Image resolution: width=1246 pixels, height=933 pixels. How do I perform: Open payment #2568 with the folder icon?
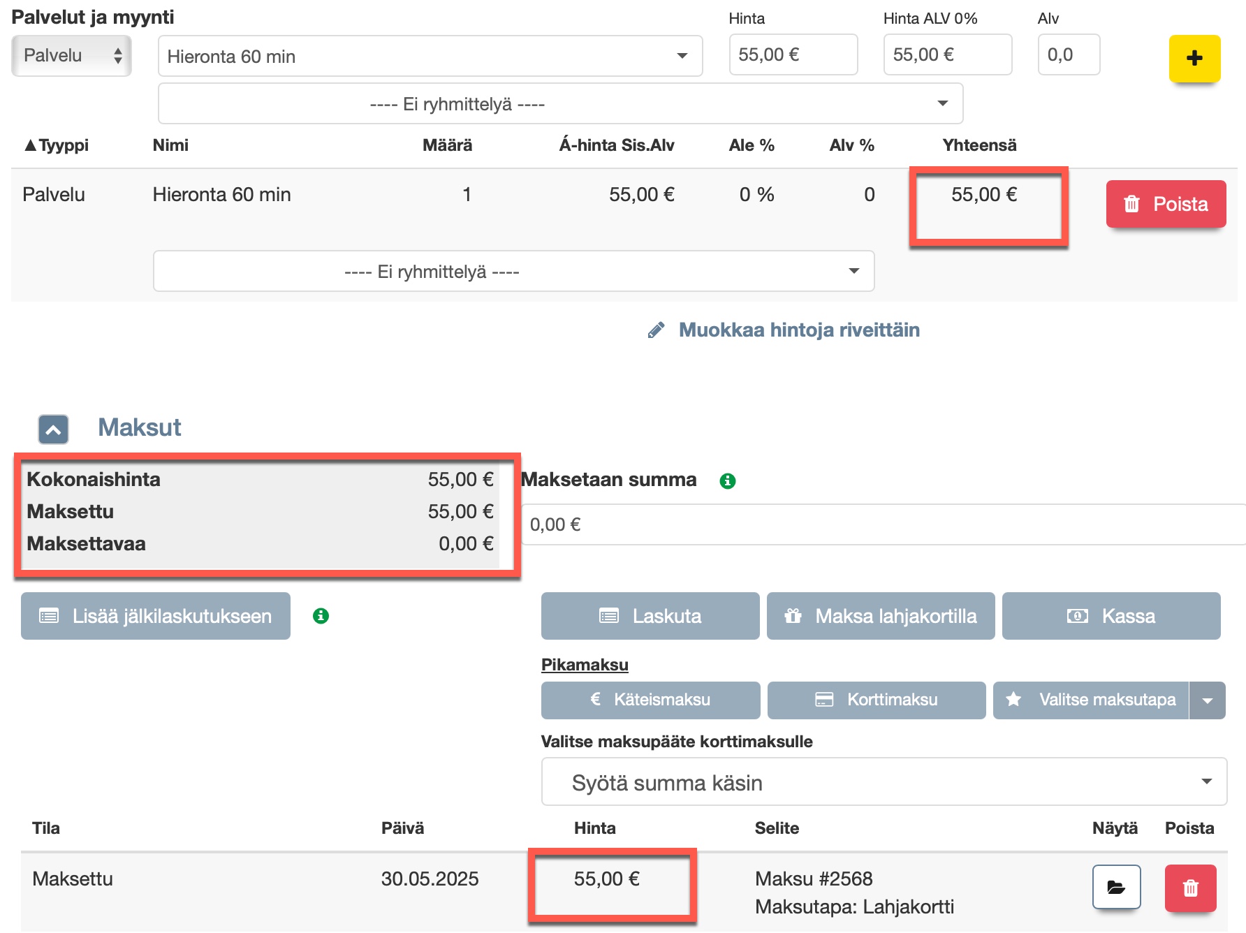pos(1116,887)
